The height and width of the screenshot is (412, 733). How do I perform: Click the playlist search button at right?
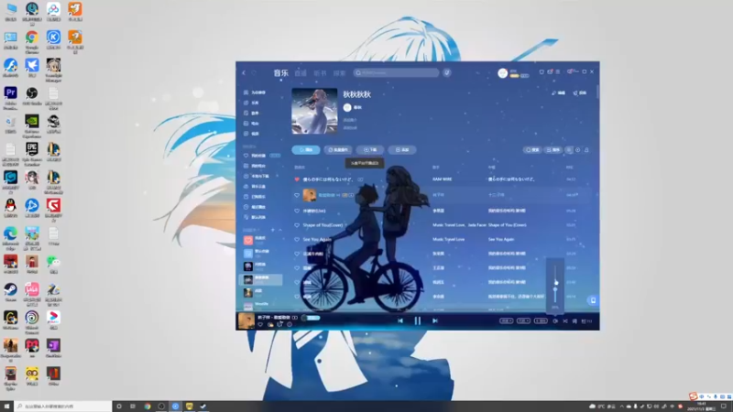(532, 150)
